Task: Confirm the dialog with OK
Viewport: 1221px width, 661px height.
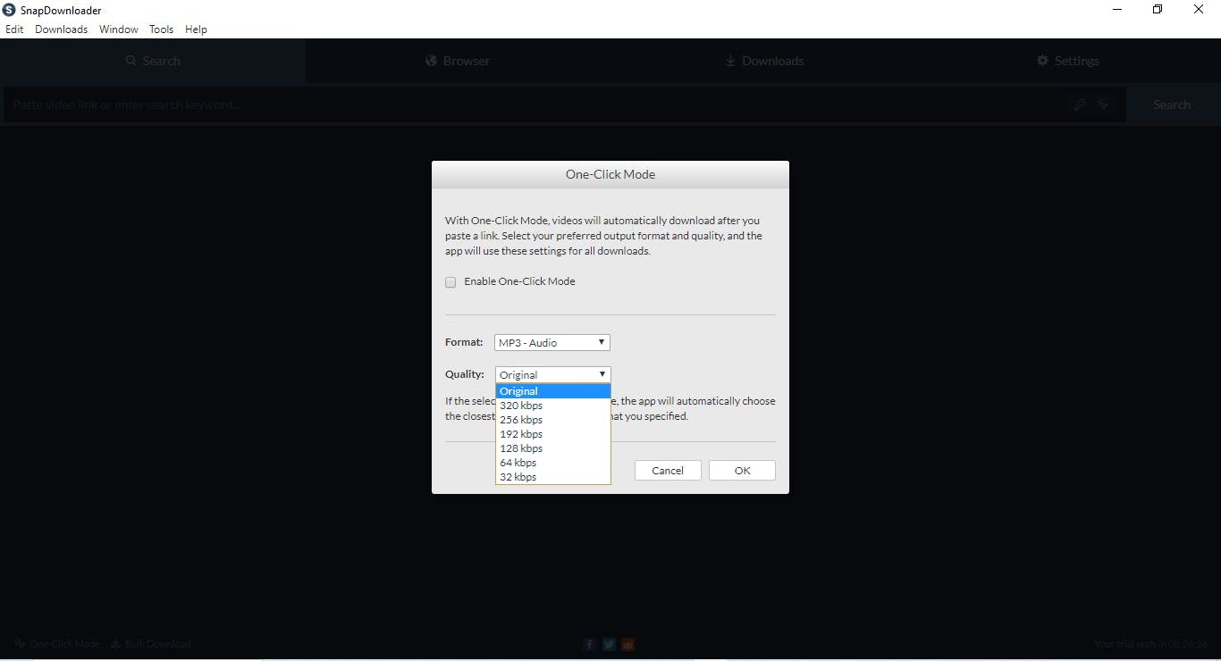Action: point(742,471)
